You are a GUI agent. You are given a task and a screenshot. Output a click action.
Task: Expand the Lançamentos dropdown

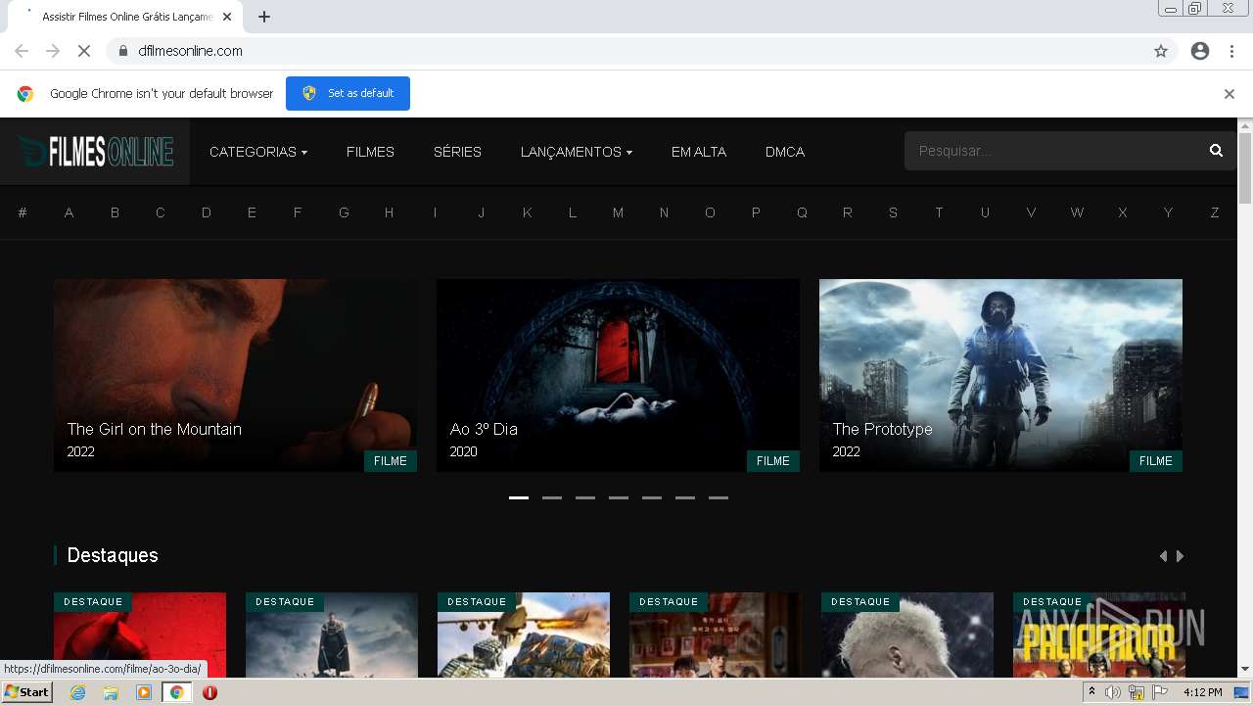click(x=577, y=152)
